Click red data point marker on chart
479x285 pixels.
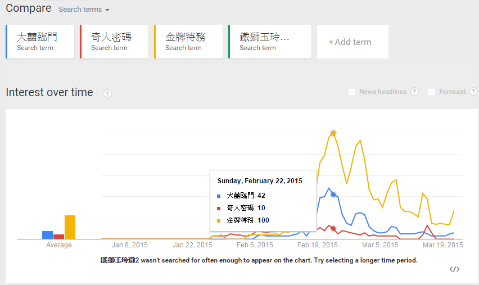coord(333,229)
